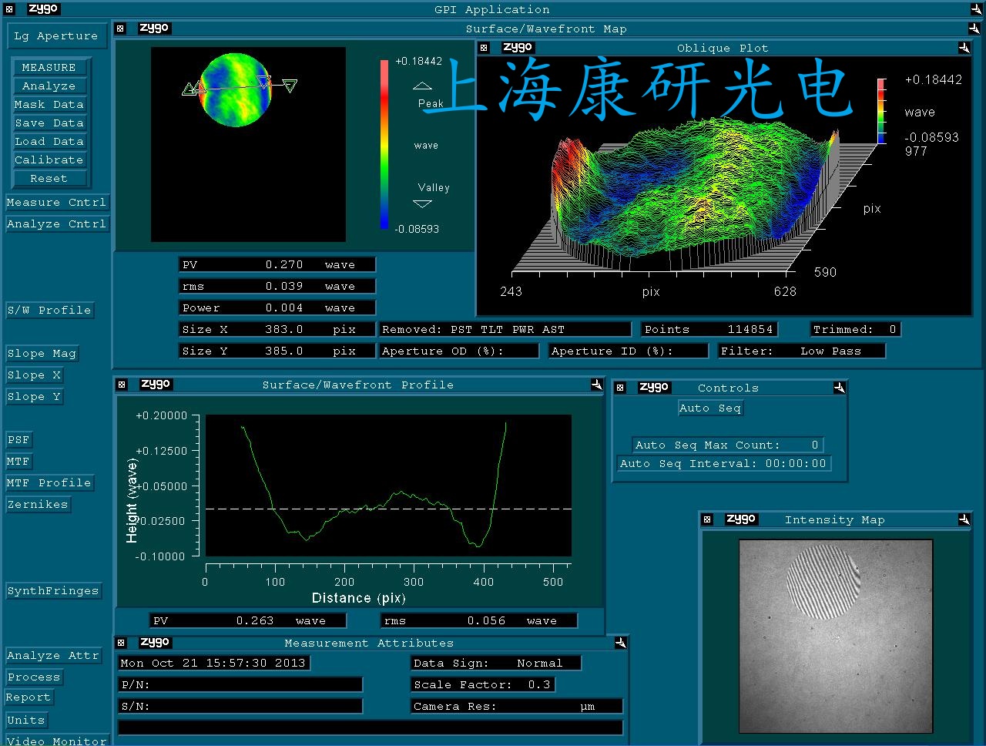Click the P/N input field
The height and width of the screenshot is (746, 986).
coord(240,684)
